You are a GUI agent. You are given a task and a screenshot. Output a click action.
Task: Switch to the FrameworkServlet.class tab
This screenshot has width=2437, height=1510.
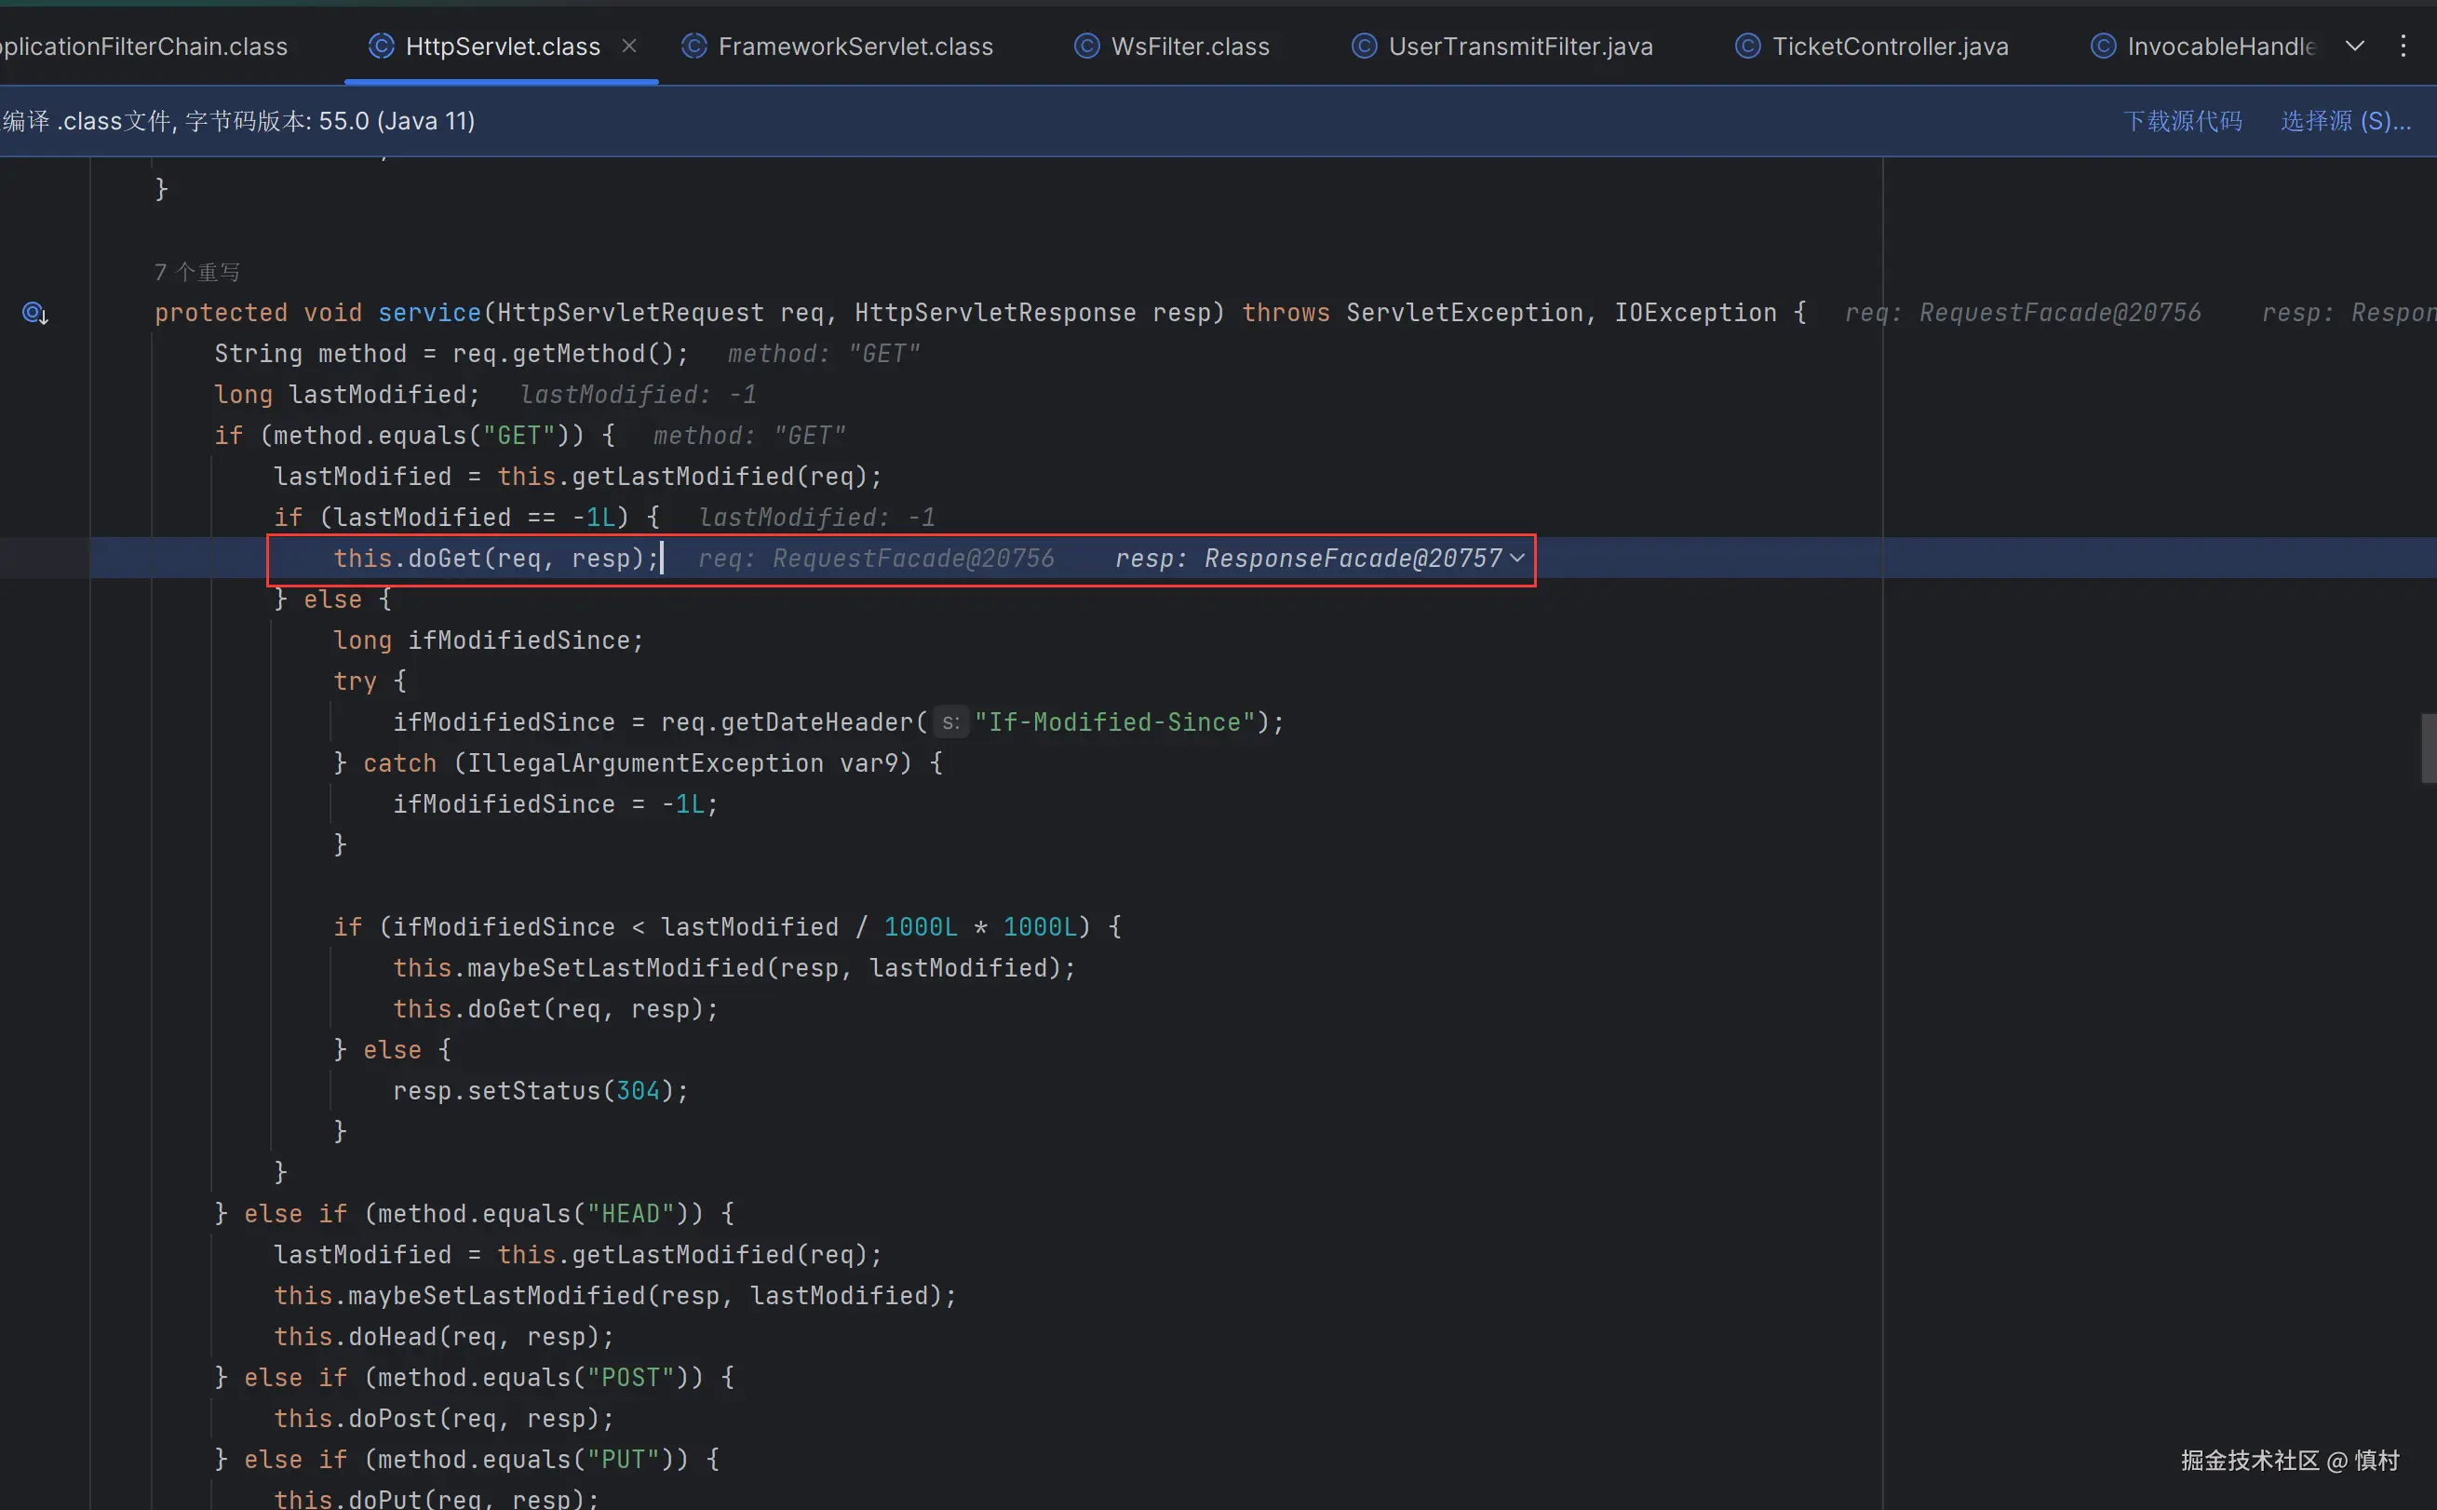pyautogui.click(x=855, y=46)
